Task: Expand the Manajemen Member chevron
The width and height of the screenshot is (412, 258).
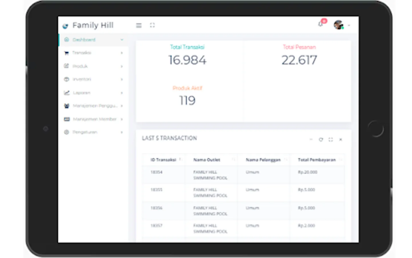Action: click(x=122, y=119)
